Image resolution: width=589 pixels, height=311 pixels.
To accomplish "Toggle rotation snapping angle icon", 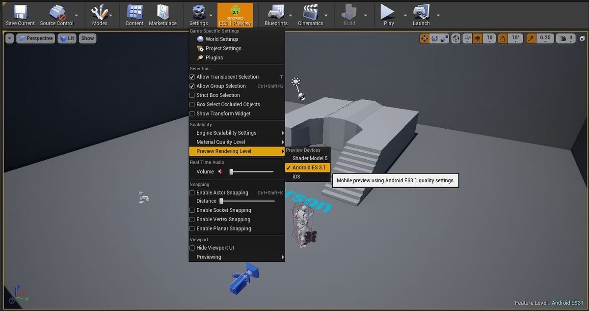I will 503,38.
